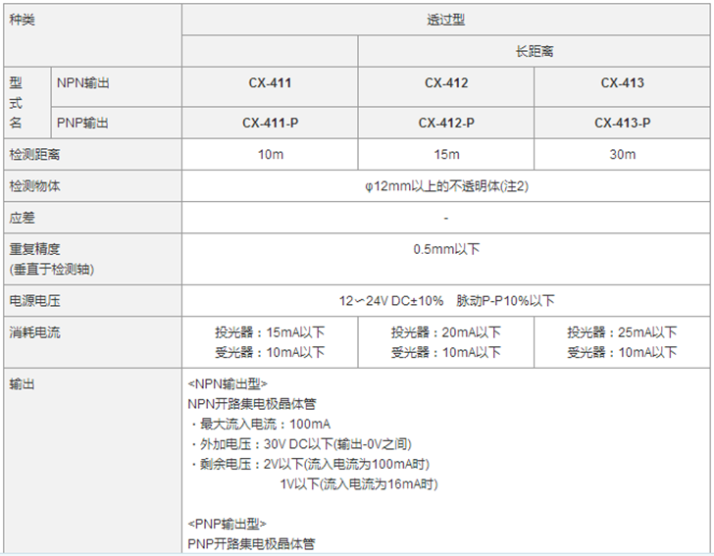Select the <NPN输出型> heading

(228, 384)
